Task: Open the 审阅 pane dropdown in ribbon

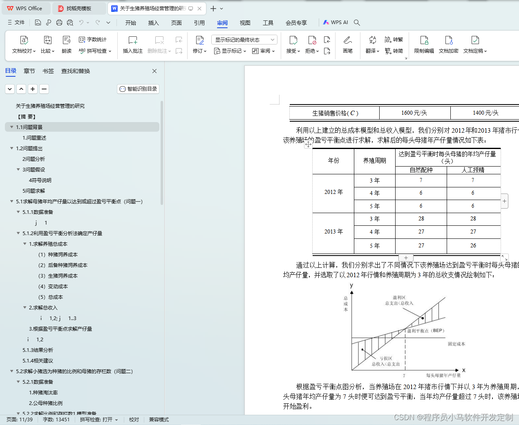Action: click(x=264, y=51)
